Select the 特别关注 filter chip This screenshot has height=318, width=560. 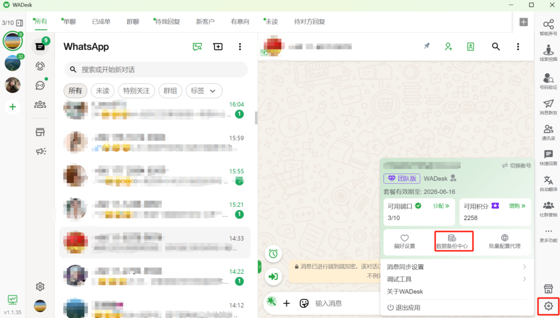click(x=136, y=91)
